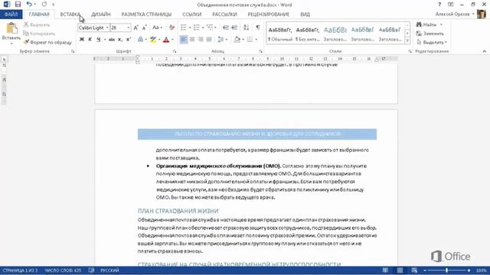Click 100% zoom level indicator
Viewport: 490px width, 275px height.
point(481,270)
